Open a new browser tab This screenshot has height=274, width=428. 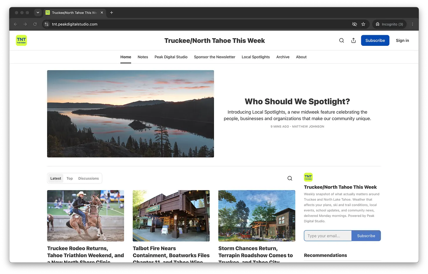pos(112,13)
